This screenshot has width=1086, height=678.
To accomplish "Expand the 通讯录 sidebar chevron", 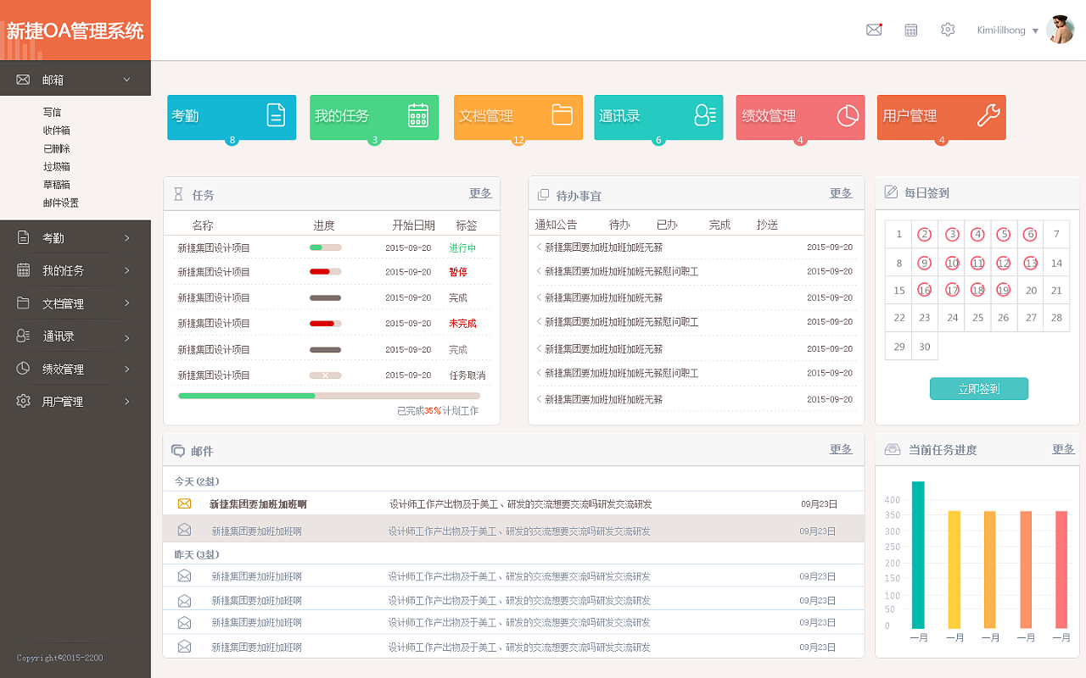I will 127,337.
